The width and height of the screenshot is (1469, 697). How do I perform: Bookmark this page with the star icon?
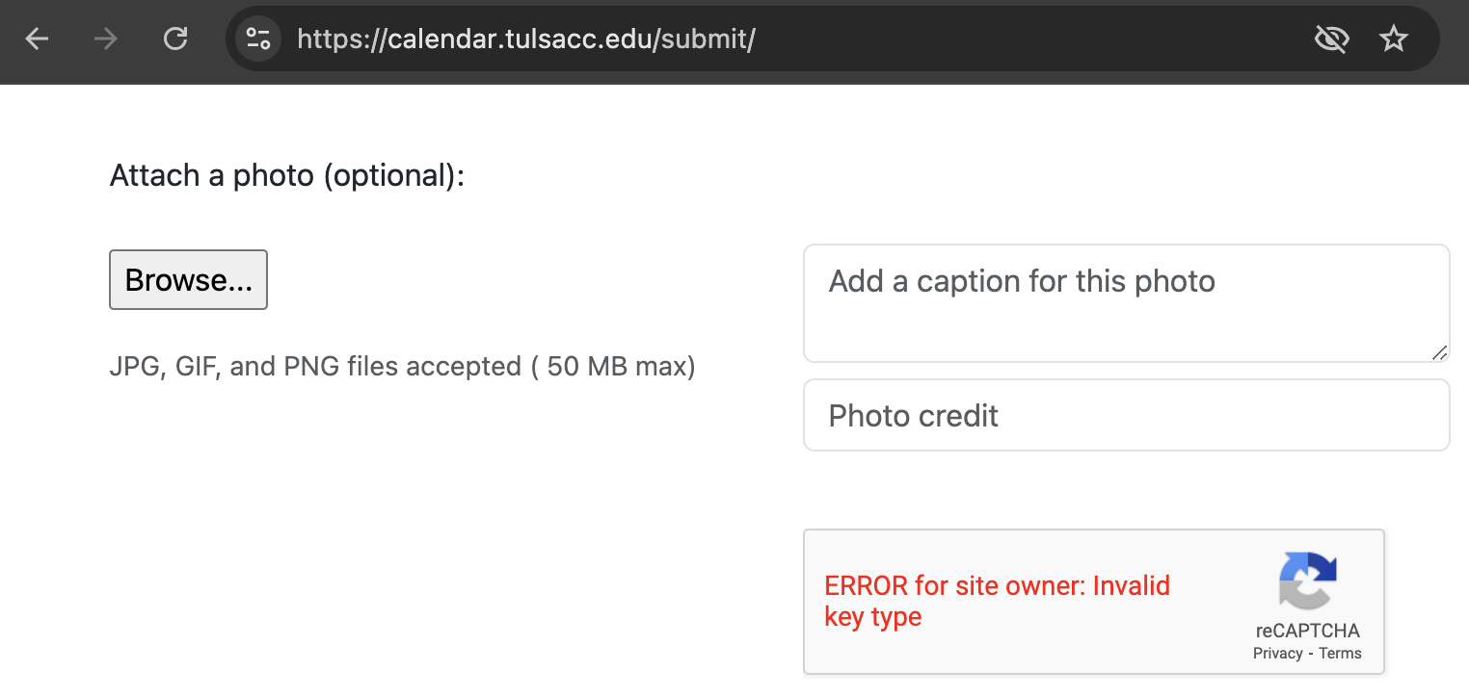tap(1394, 39)
